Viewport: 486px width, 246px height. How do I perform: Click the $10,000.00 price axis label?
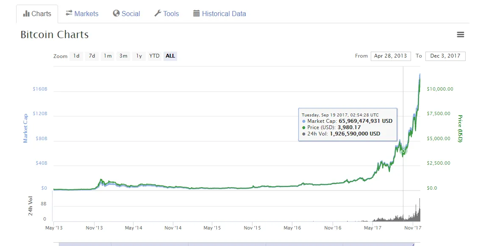coord(440,89)
